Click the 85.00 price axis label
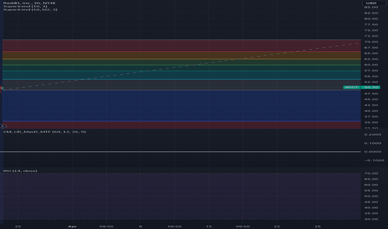This screenshot has height=229, width=388. tap(371, 7)
